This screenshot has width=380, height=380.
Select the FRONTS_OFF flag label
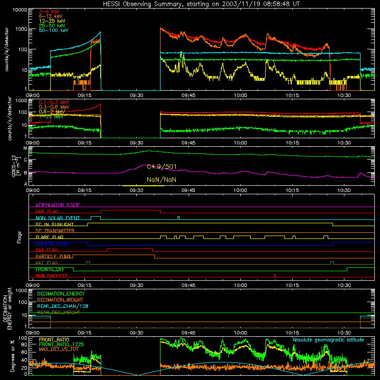click(50, 269)
